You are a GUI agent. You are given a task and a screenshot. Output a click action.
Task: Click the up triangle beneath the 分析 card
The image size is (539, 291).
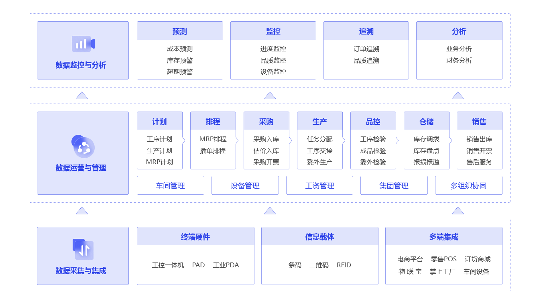[458, 96]
